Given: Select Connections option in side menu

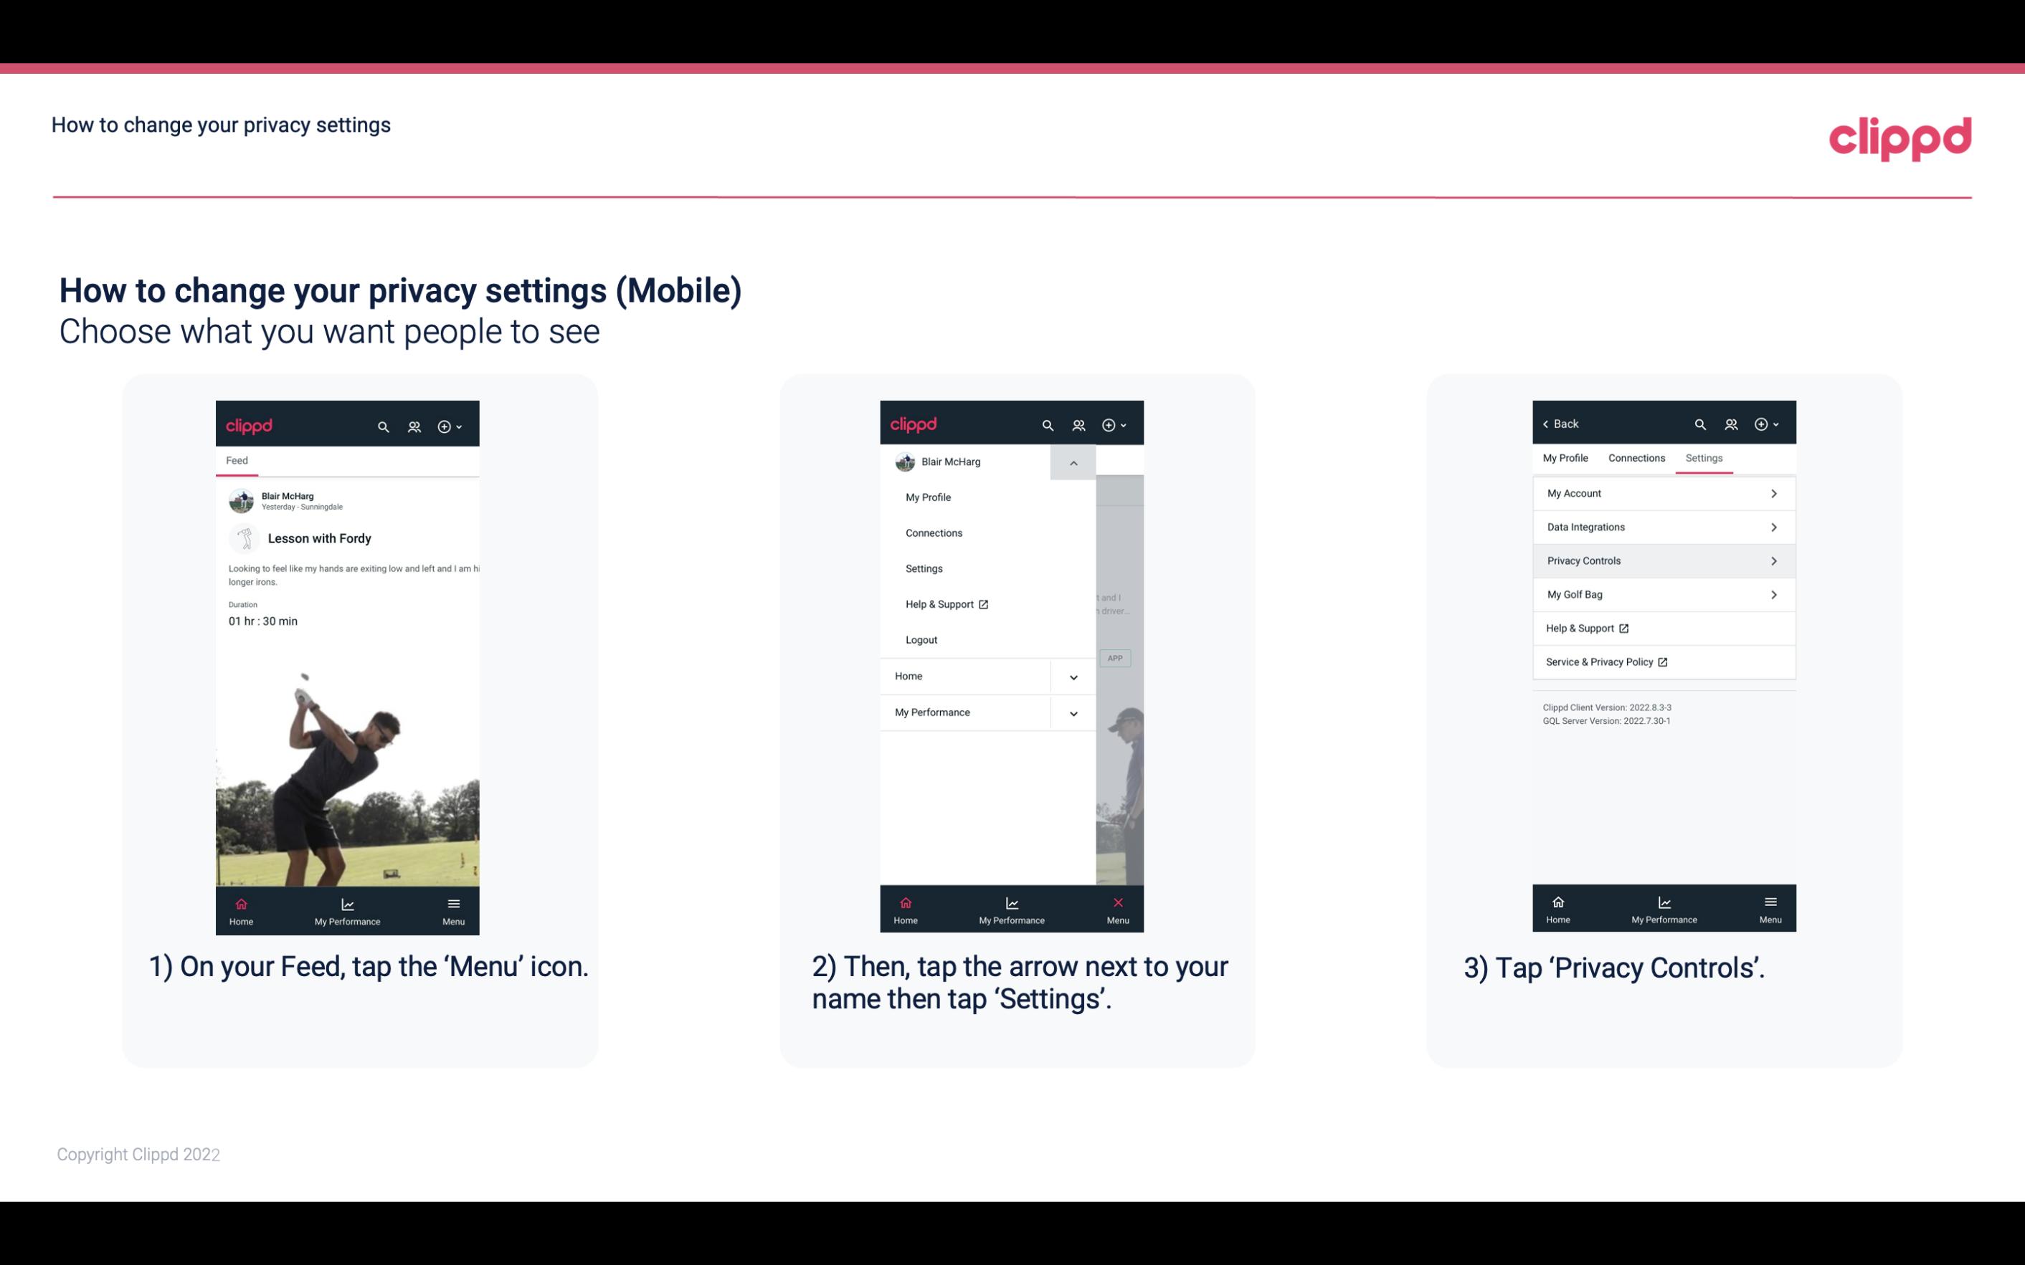Looking at the screenshot, I should (x=934, y=532).
